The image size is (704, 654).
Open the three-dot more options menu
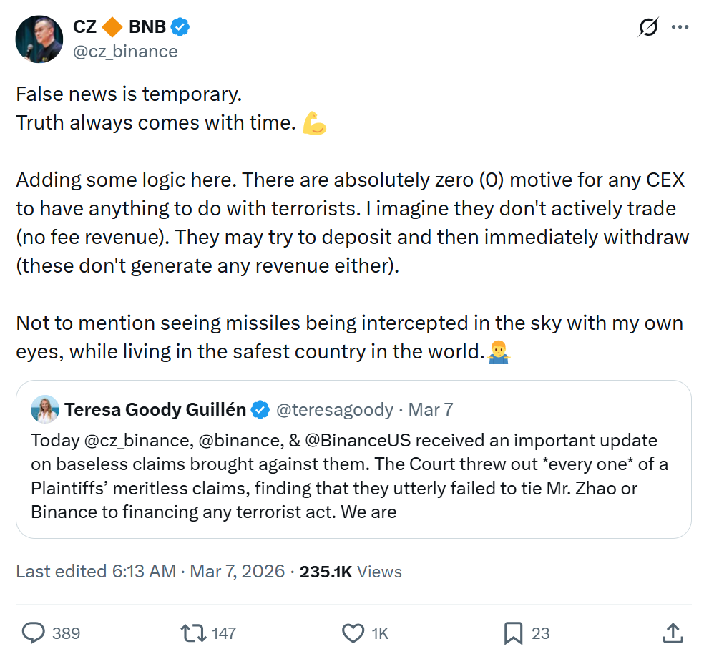tap(679, 28)
